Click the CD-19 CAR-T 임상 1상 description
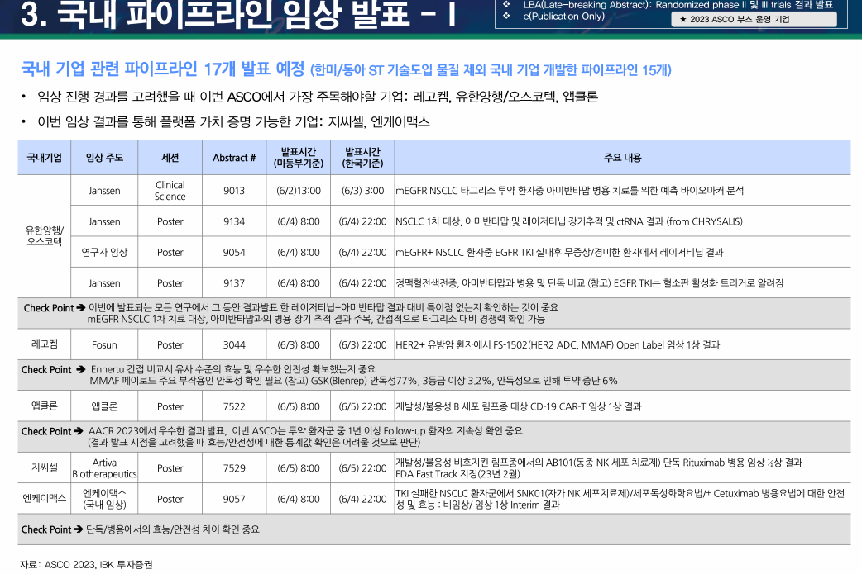862x574 pixels. [x=519, y=406]
